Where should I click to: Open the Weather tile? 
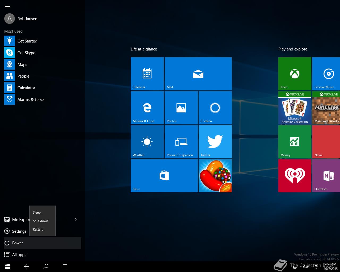click(147, 142)
